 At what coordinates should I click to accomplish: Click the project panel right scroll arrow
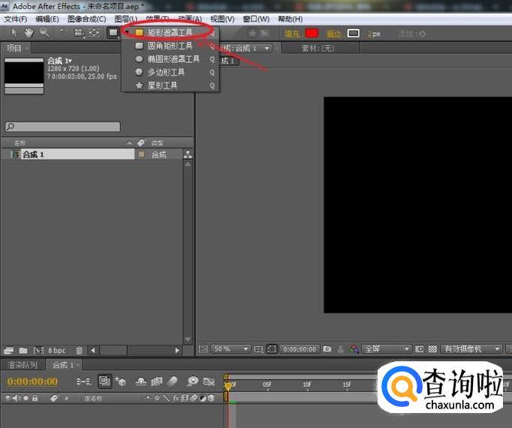click(177, 350)
